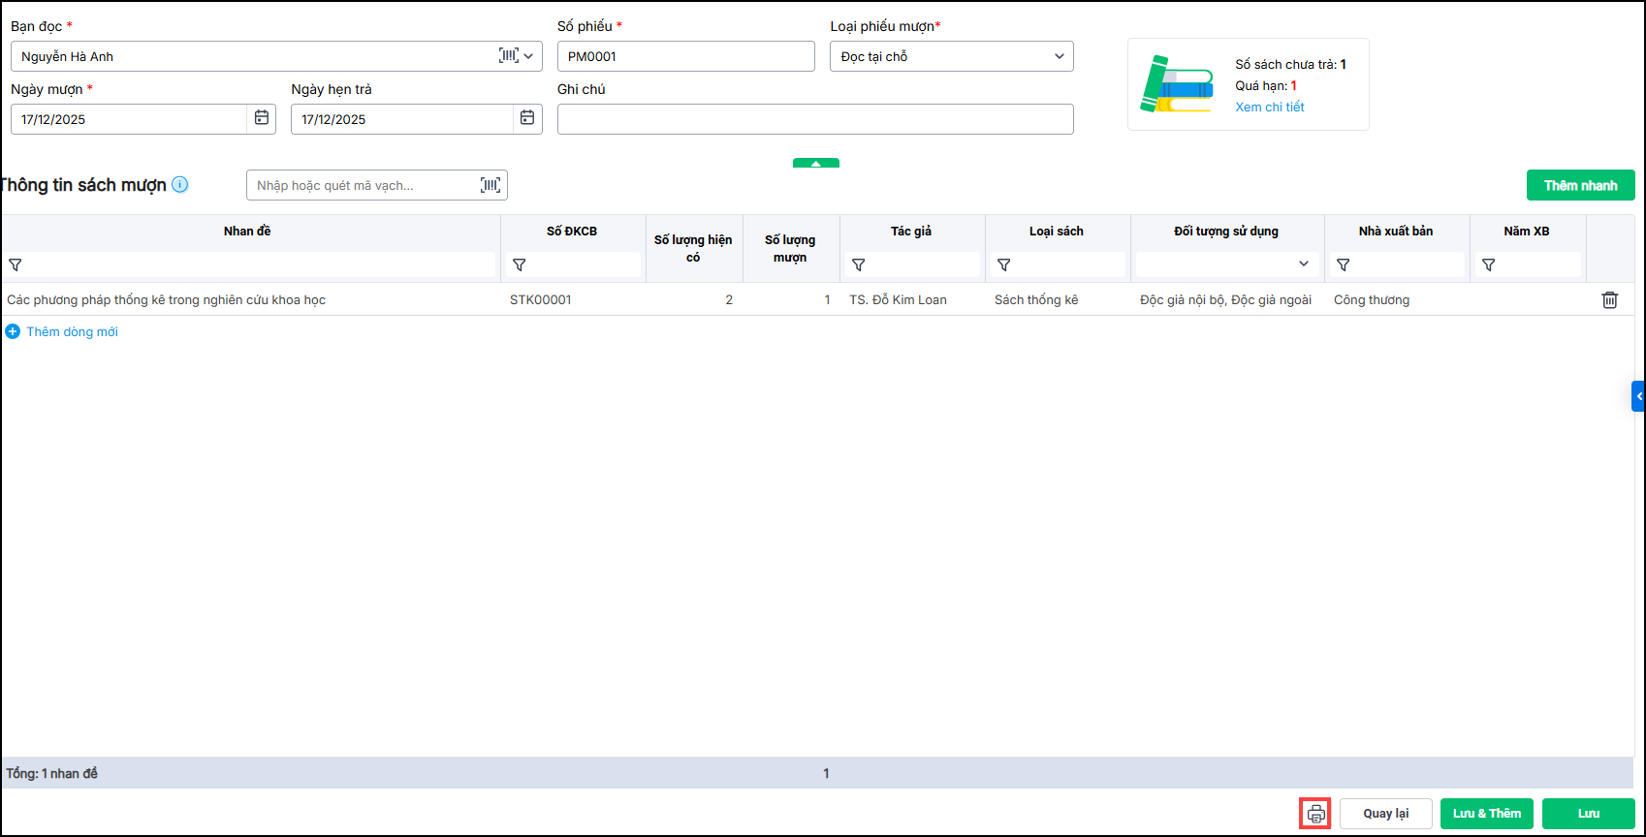Image resolution: width=1646 pixels, height=837 pixels.
Task: Click the Xem chi tiết link
Action: click(1269, 107)
